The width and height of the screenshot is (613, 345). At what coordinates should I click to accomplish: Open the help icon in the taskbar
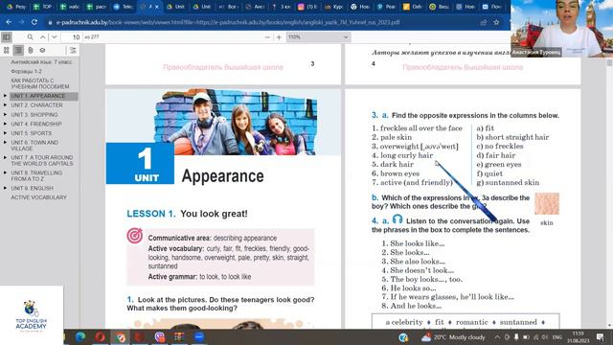pos(403,337)
